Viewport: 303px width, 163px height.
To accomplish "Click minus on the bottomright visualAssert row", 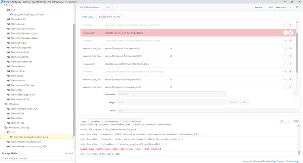I will [285, 64].
